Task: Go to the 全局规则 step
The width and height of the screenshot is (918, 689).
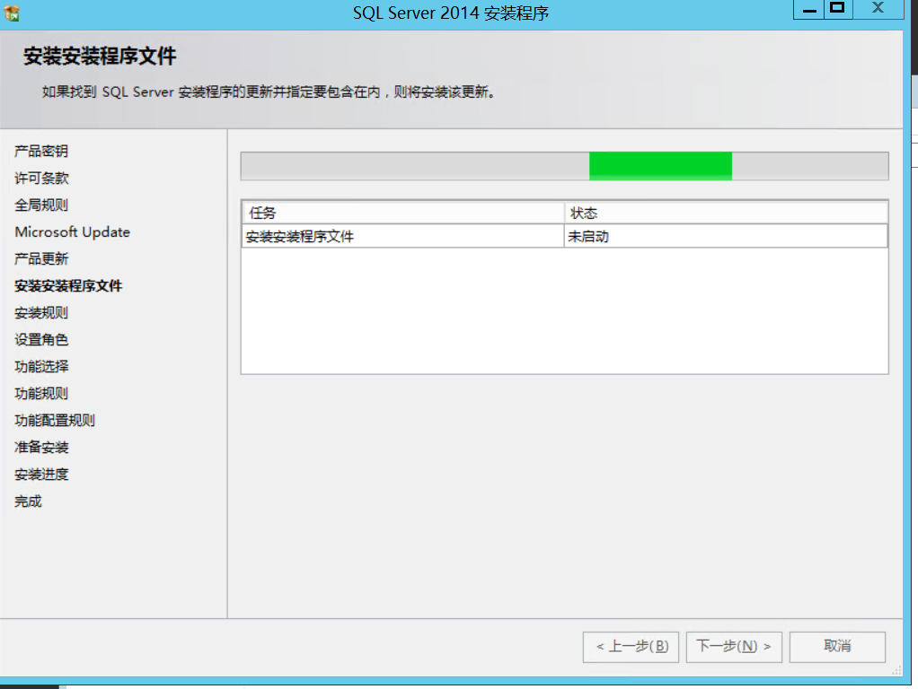Action: [x=41, y=205]
